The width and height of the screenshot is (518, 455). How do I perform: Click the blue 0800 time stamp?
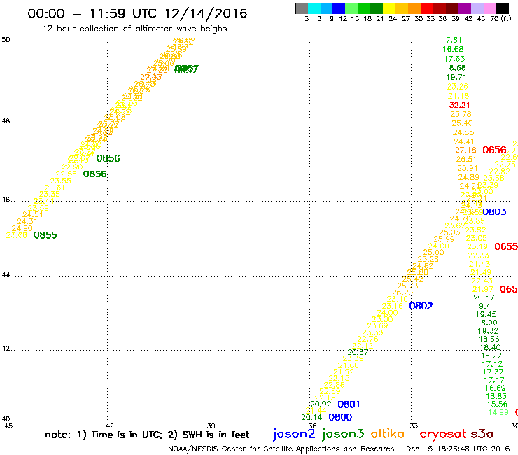click(x=341, y=417)
